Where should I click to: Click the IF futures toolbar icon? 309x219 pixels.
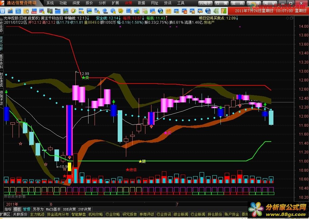pyautogui.click(x=168, y=11)
